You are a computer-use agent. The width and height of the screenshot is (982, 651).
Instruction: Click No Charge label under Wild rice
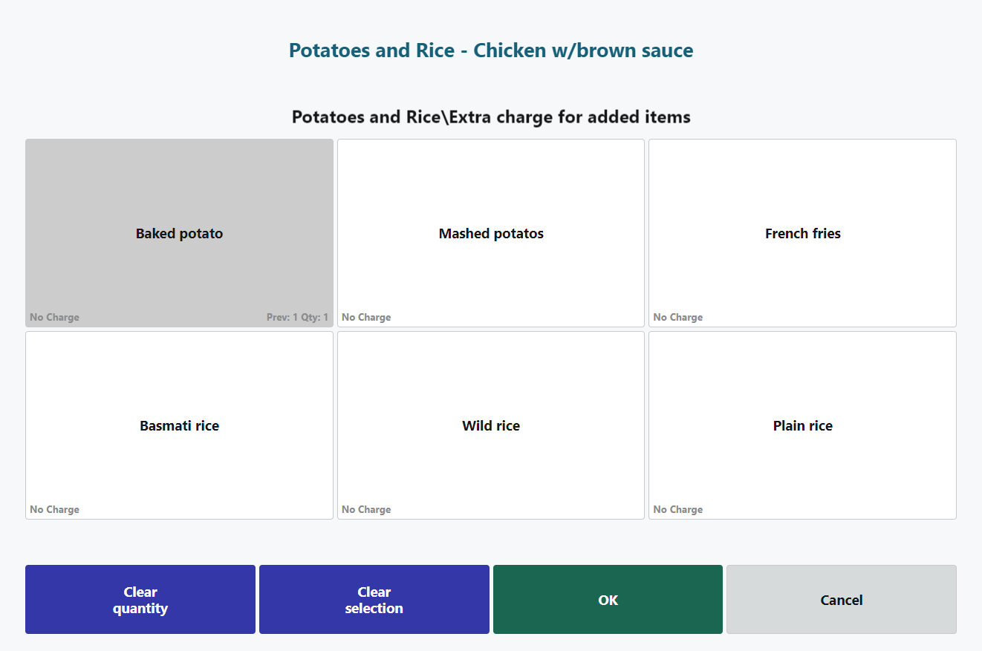tap(366, 510)
